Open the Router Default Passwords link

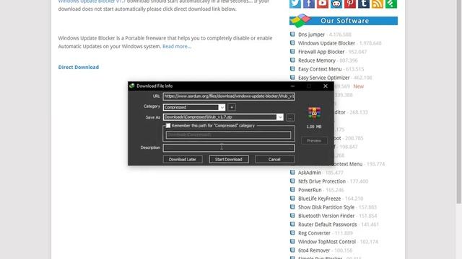click(327, 224)
